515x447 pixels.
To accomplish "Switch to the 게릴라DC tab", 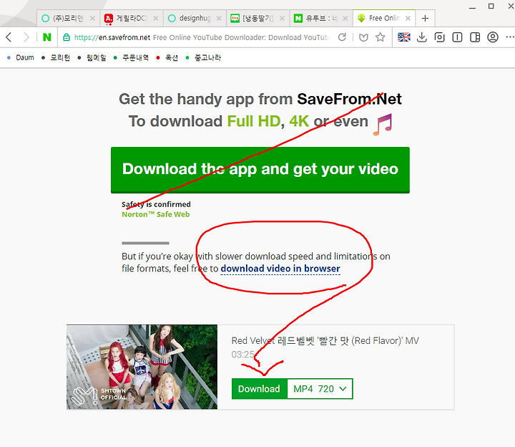I will pos(132,19).
